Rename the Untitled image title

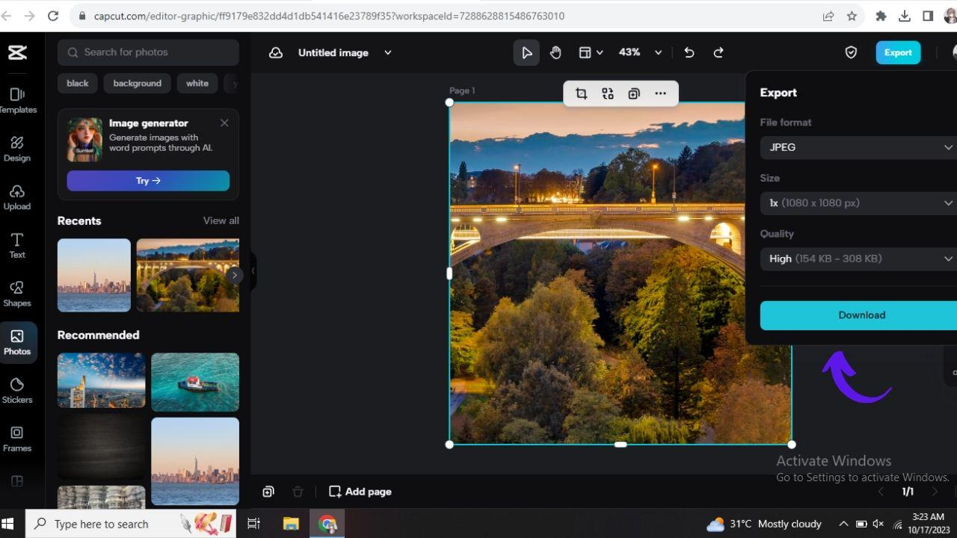point(333,52)
